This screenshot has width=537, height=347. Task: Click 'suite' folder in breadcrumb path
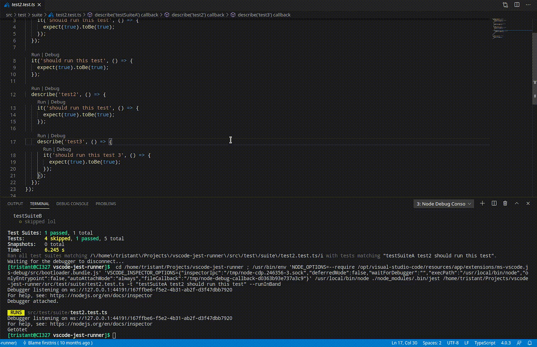[x=37, y=15]
